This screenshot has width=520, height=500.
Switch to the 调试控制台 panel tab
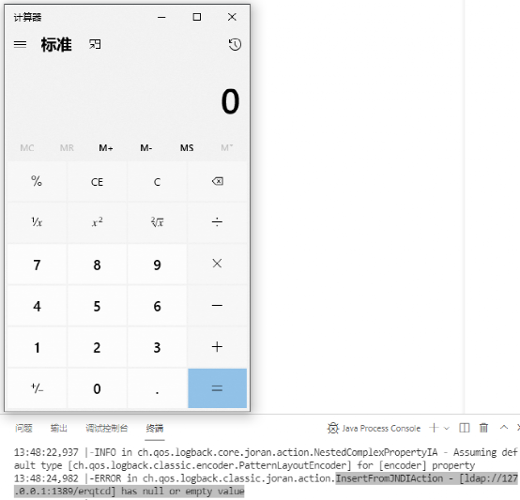pyautogui.click(x=106, y=428)
